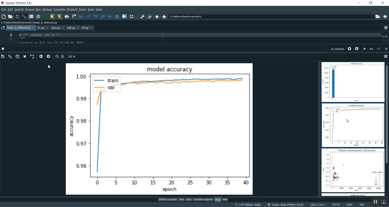
Task: Open the search text history dropdown
Action: 327,49
